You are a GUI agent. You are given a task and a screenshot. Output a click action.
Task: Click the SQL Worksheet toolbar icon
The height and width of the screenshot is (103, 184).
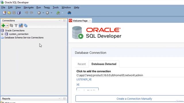[x=58, y=13]
